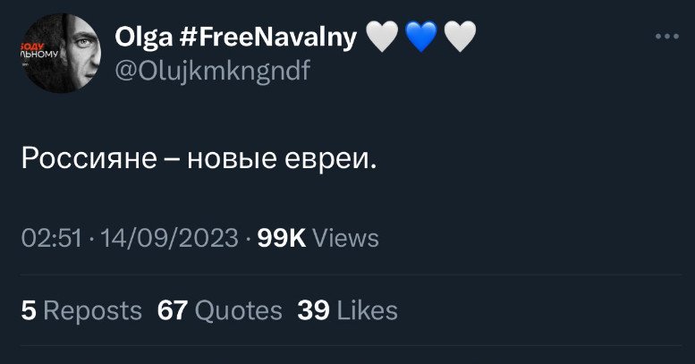The width and height of the screenshot is (695, 364).
Task: View the 5 Reposts list
Action: click(x=81, y=310)
